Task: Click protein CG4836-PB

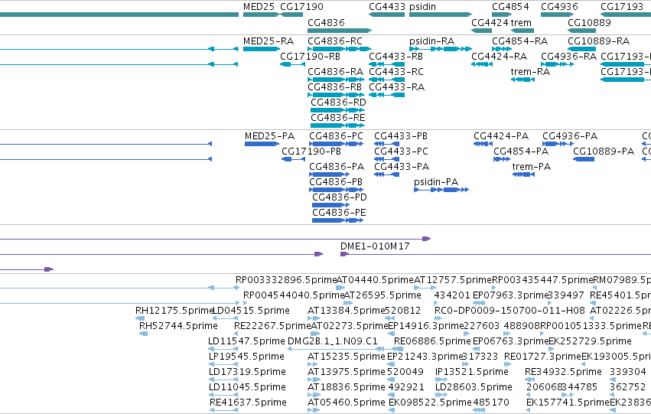Action: tap(336, 182)
